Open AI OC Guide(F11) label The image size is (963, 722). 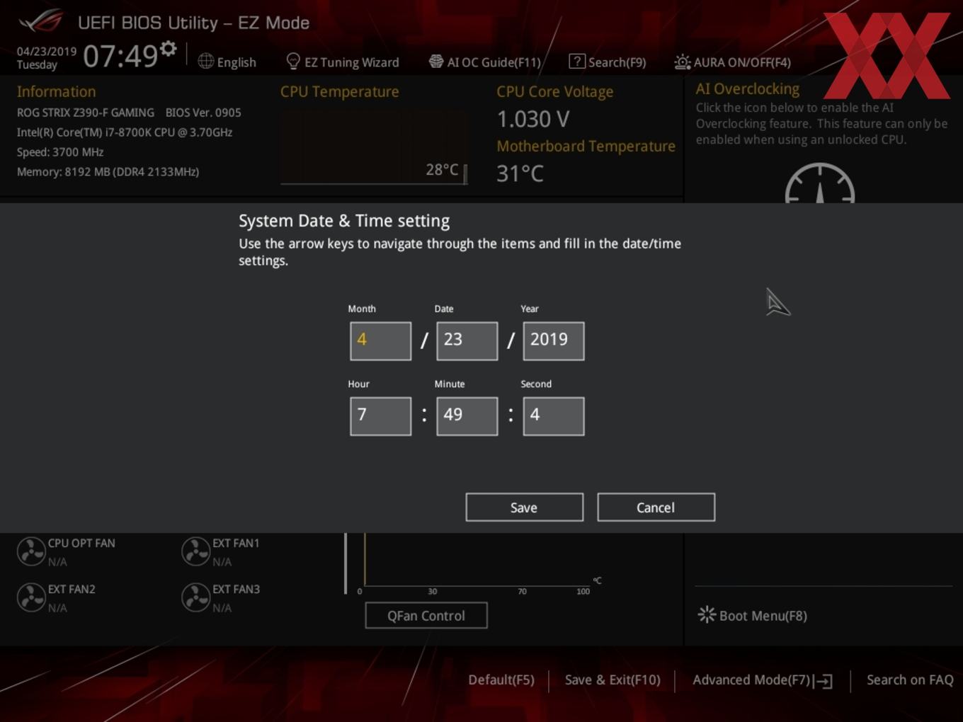(494, 62)
